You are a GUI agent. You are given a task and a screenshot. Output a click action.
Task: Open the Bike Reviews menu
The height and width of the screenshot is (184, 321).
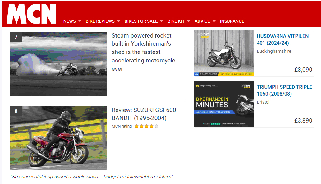pos(100,21)
